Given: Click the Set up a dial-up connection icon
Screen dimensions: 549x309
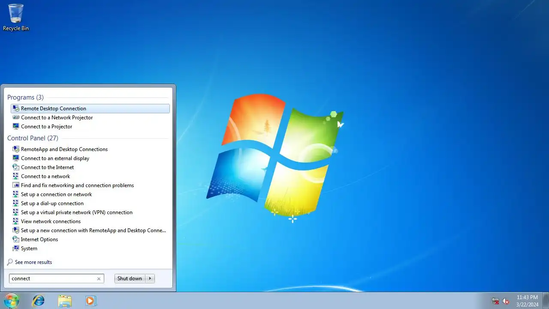Looking at the screenshot, I should point(16,203).
